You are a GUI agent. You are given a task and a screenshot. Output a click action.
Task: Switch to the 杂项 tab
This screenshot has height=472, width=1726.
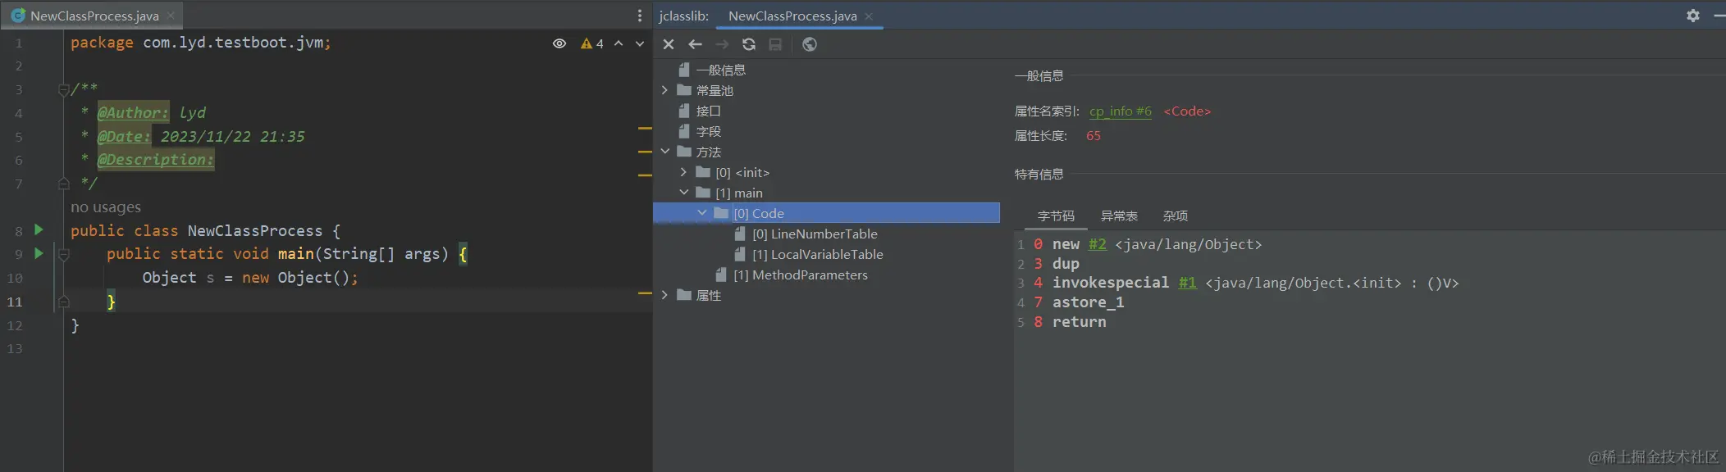click(x=1176, y=216)
